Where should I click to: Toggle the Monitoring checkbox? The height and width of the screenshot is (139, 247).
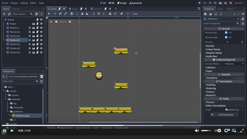coord(226,32)
